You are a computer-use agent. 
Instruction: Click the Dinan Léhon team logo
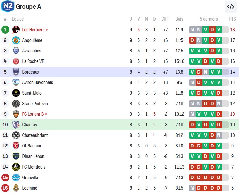[x=16, y=156]
